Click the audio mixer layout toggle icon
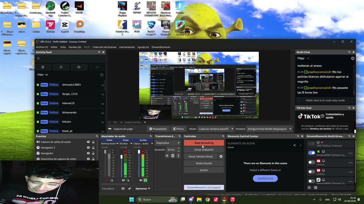364x204 pixels. (123, 188)
